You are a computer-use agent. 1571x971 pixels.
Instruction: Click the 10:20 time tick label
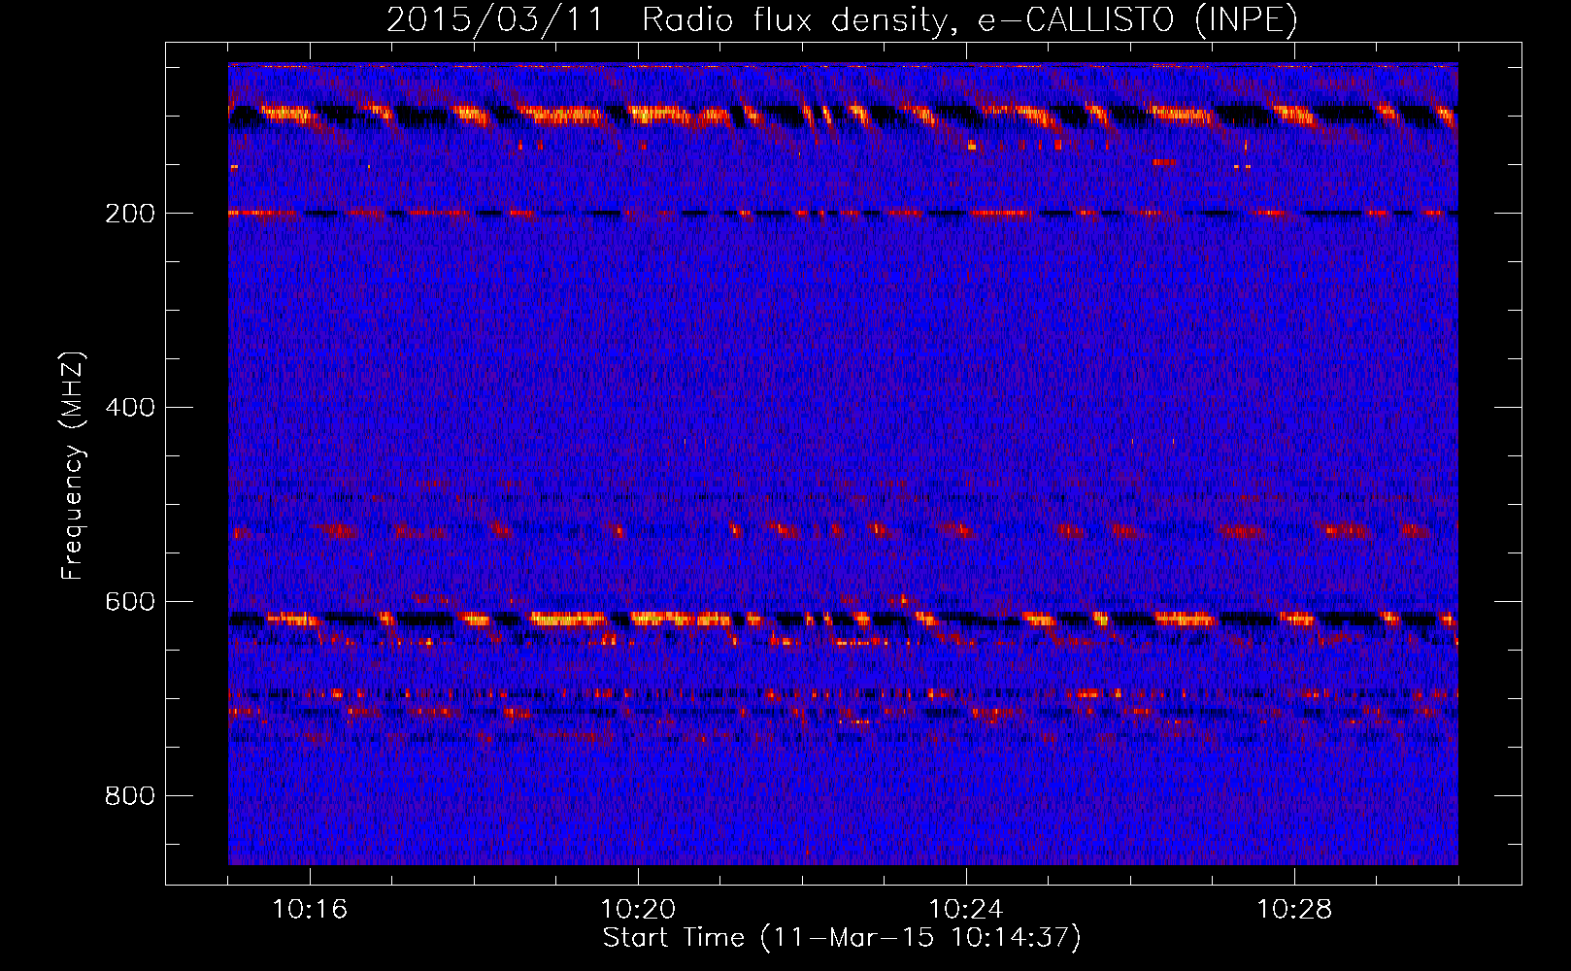pyautogui.click(x=638, y=910)
